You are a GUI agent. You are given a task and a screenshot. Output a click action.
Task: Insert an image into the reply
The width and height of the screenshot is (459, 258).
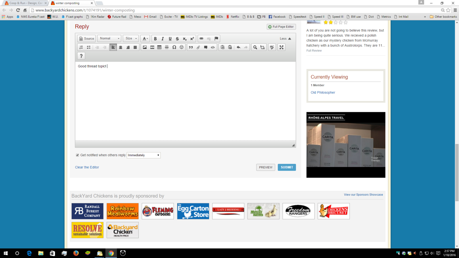[x=145, y=47]
